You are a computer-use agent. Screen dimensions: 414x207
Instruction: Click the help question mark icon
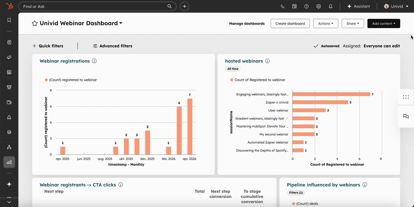(x=306, y=6)
